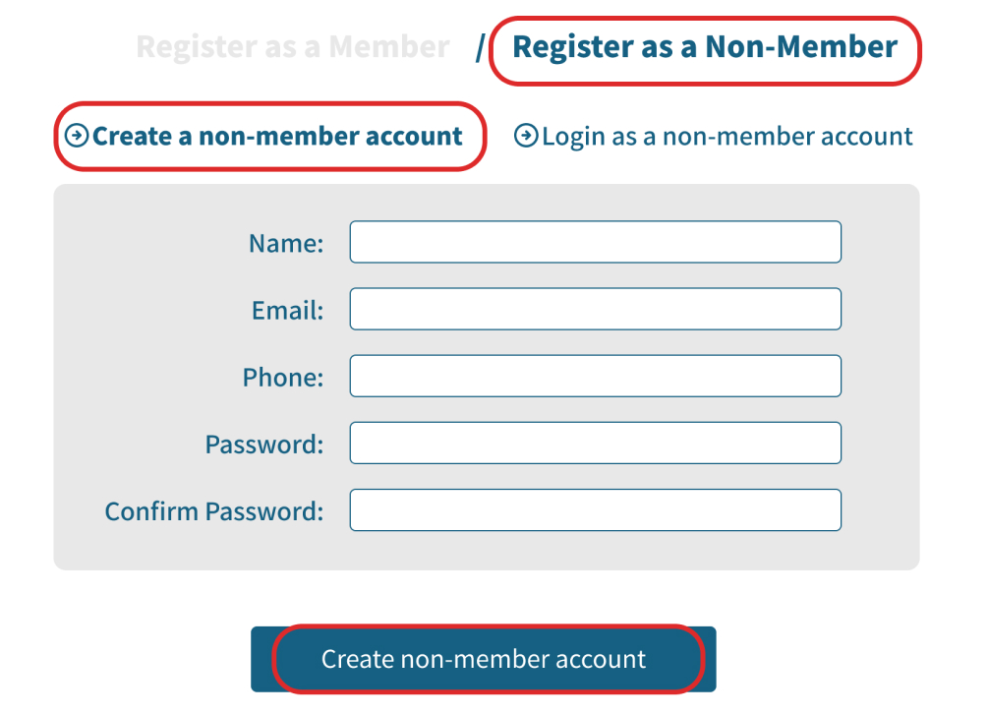Click the arrow icon beside Create a non-member account

(77, 136)
